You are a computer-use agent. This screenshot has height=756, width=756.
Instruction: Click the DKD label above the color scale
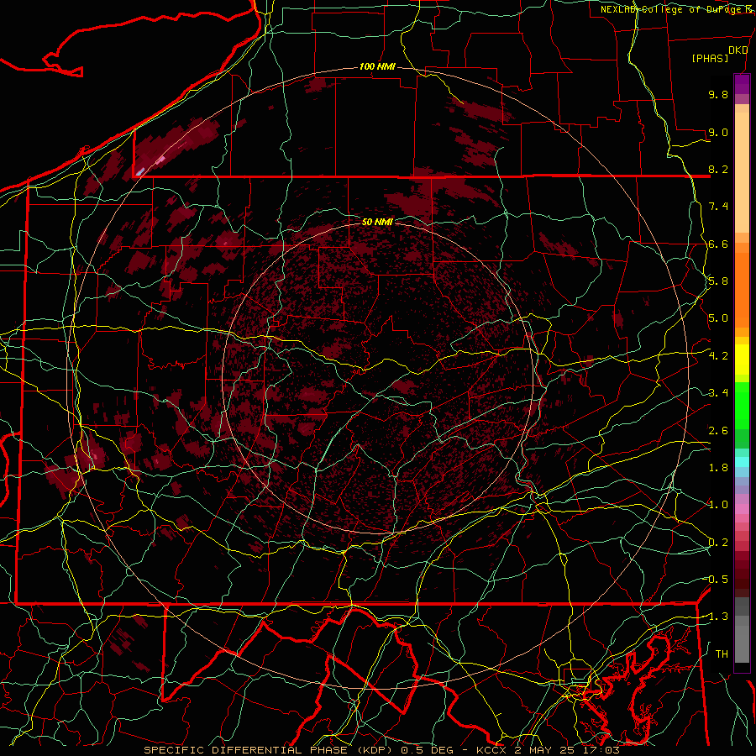pos(738,50)
